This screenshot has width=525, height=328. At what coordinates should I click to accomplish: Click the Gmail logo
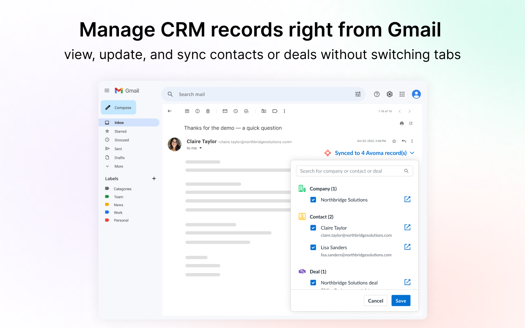127,91
